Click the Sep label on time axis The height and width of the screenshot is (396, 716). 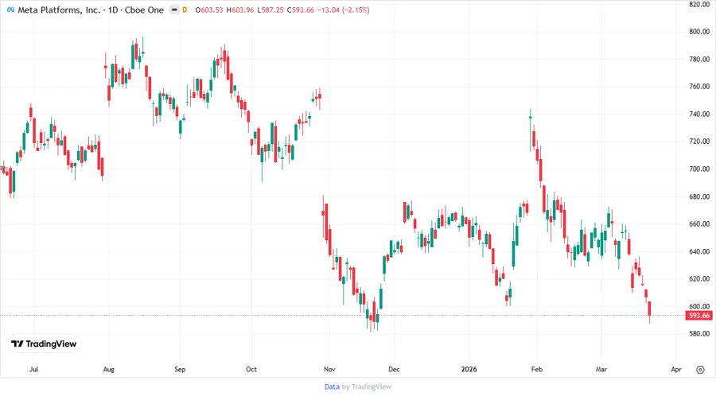[180, 369]
